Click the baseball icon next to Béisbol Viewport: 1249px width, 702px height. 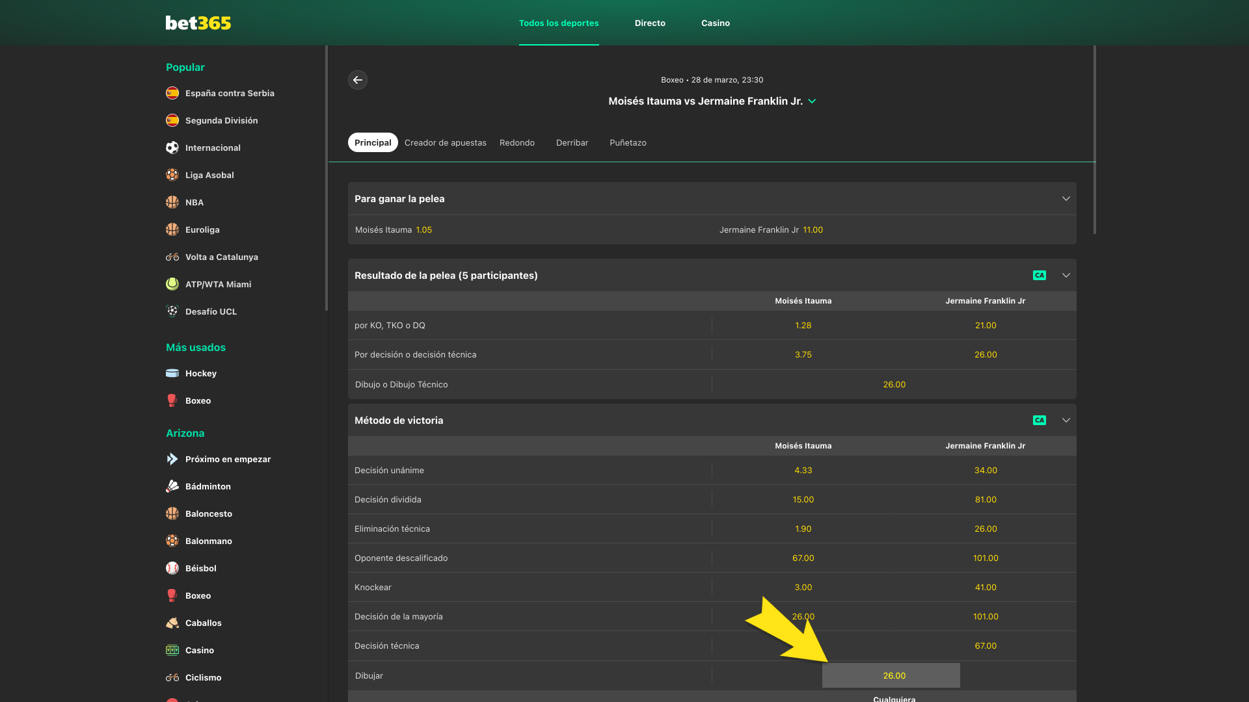point(172,568)
